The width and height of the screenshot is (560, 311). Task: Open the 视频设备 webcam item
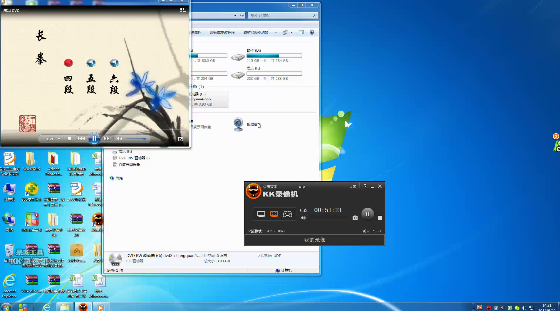247,124
